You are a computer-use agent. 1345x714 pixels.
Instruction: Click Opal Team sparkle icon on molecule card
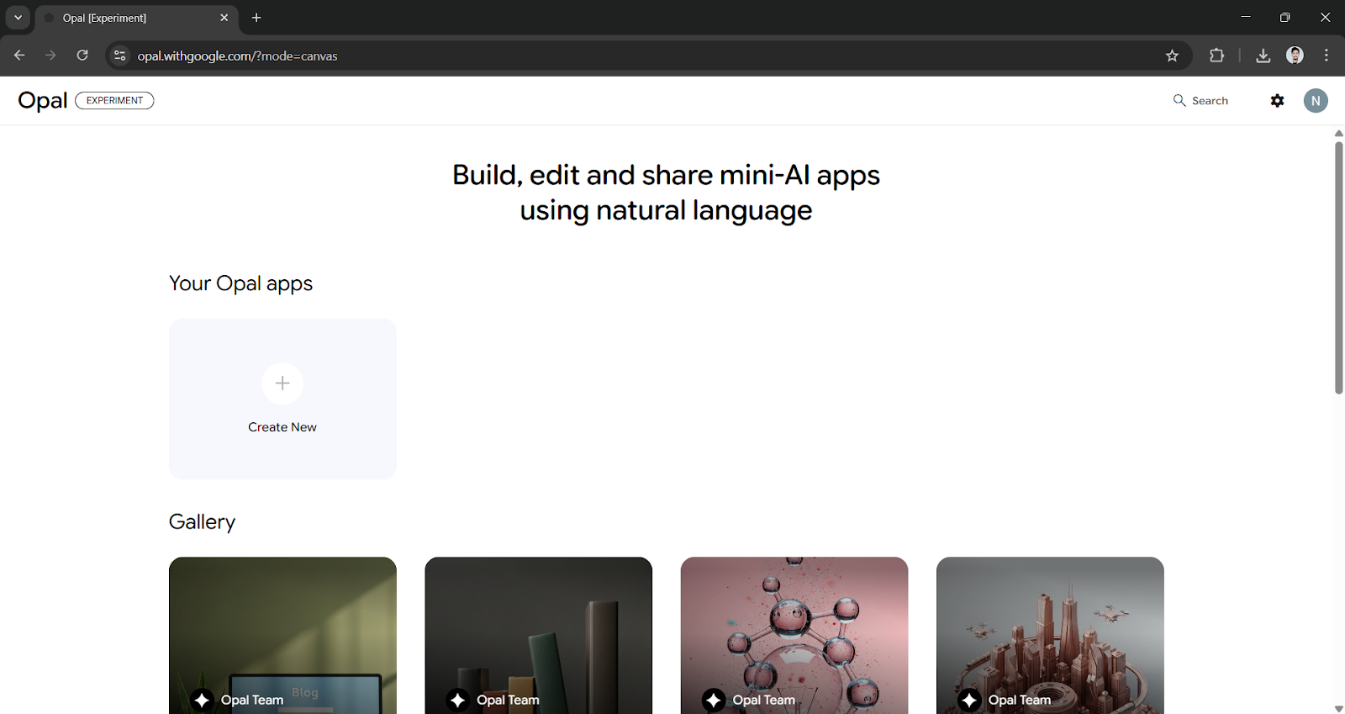714,700
